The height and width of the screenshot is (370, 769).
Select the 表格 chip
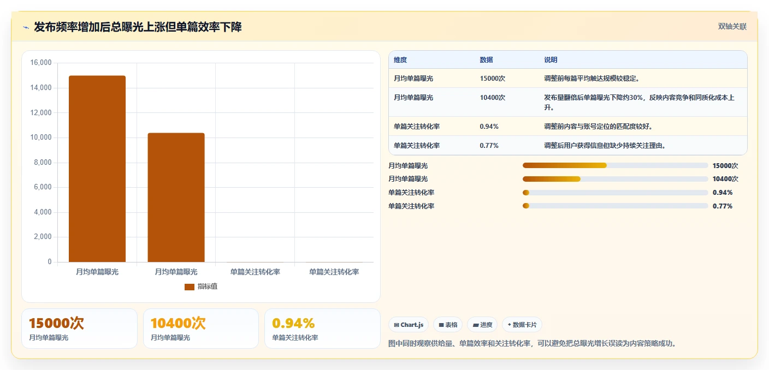click(x=448, y=325)
